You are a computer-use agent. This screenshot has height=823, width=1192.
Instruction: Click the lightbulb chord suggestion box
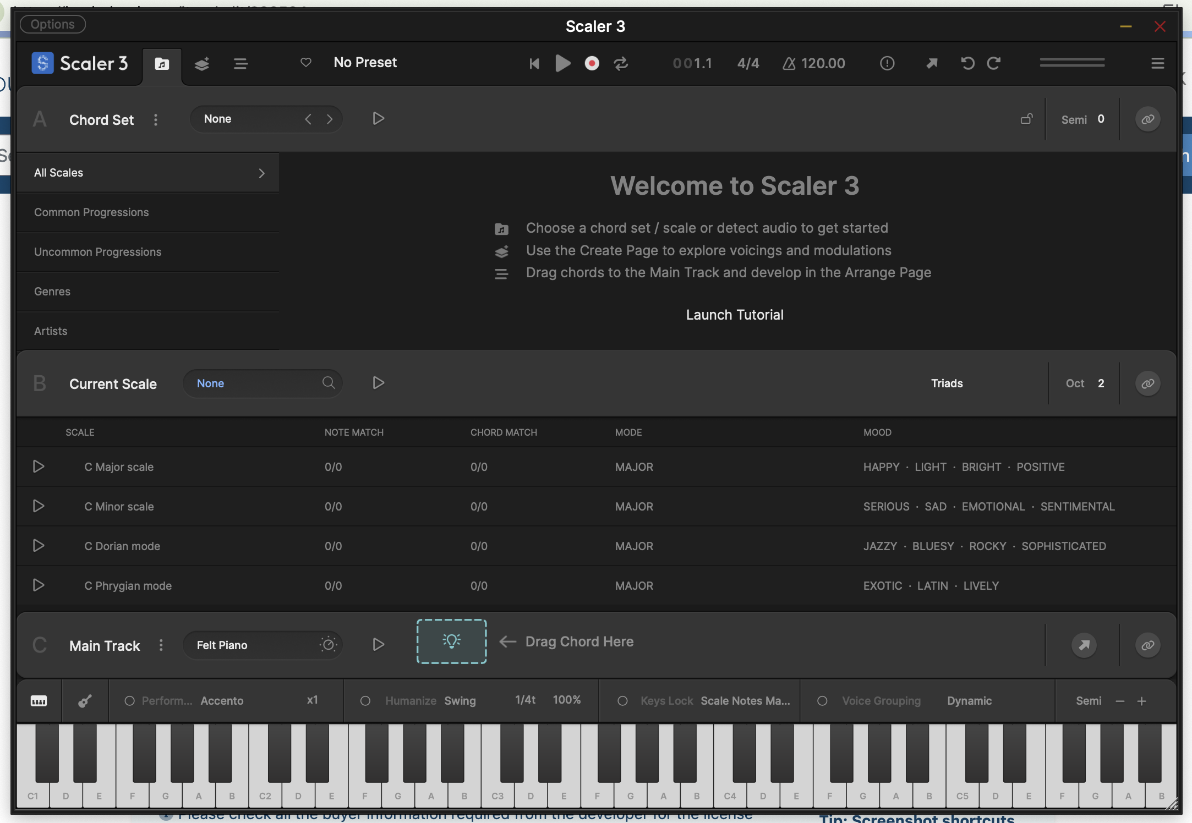[451, 641]
